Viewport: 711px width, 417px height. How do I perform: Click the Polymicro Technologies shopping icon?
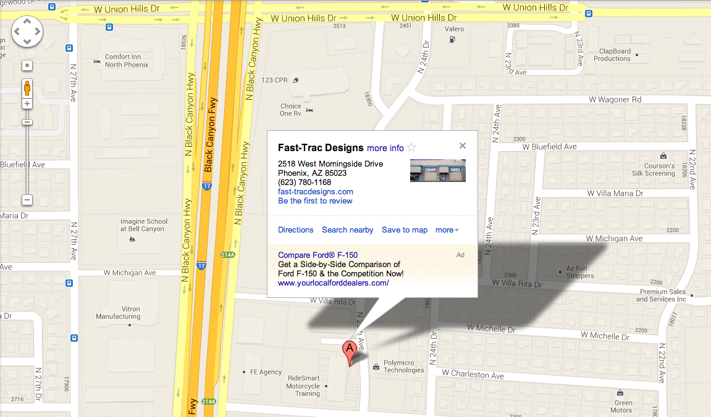[376, 367]
